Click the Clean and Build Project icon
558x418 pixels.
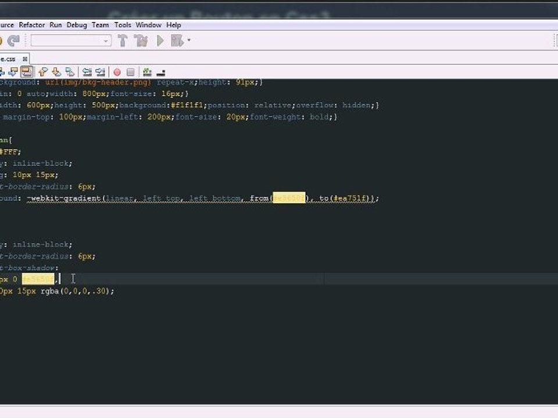[141, 41]
